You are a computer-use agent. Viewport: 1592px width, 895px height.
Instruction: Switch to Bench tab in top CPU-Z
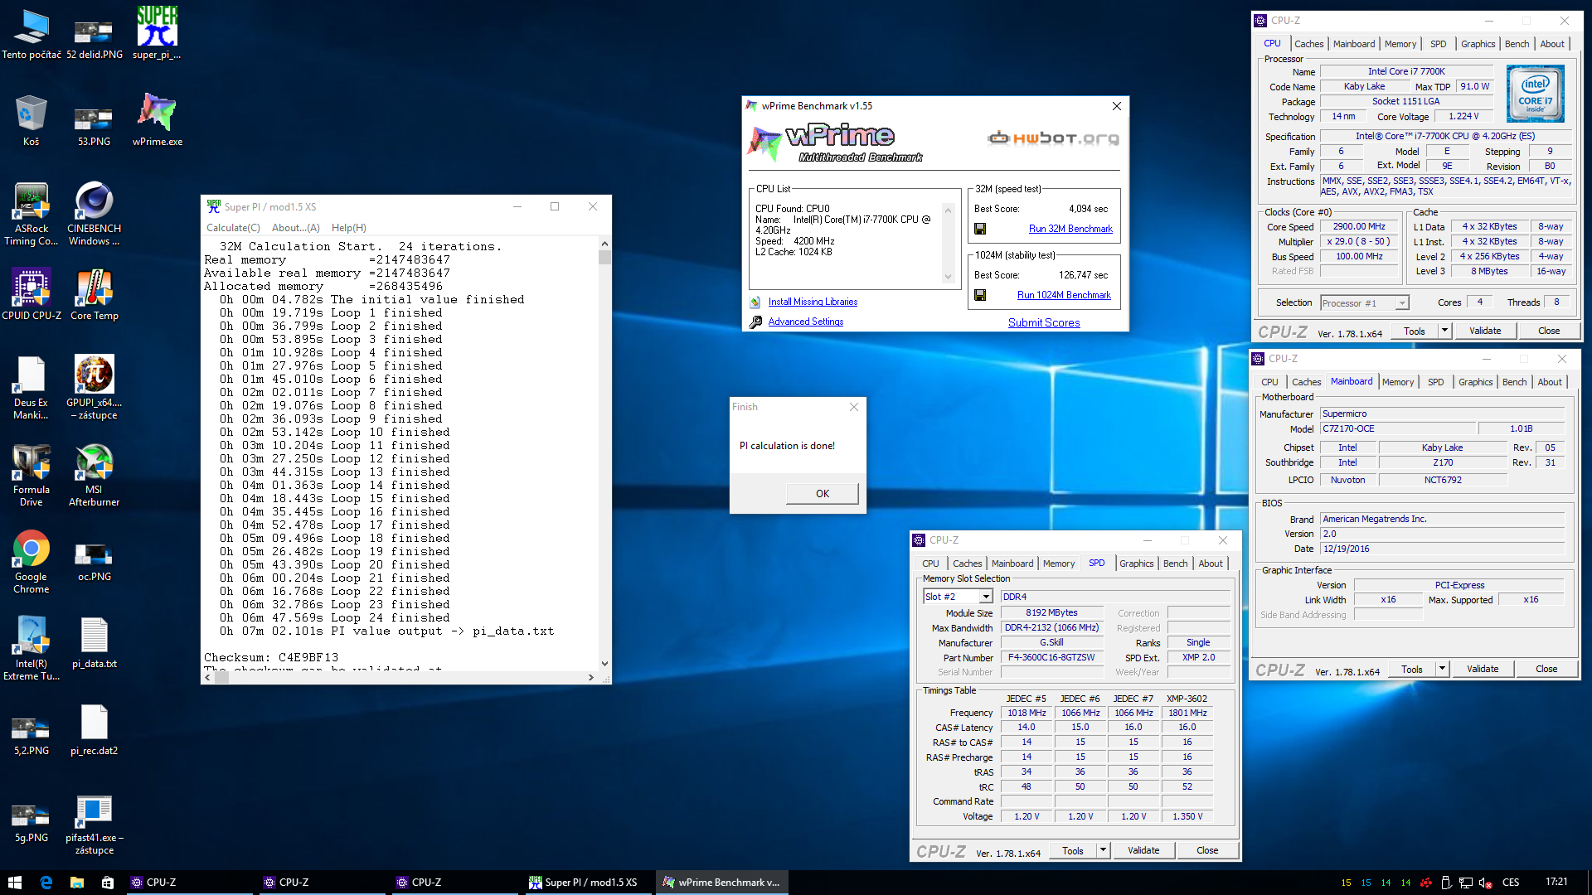pos(1517,44)
